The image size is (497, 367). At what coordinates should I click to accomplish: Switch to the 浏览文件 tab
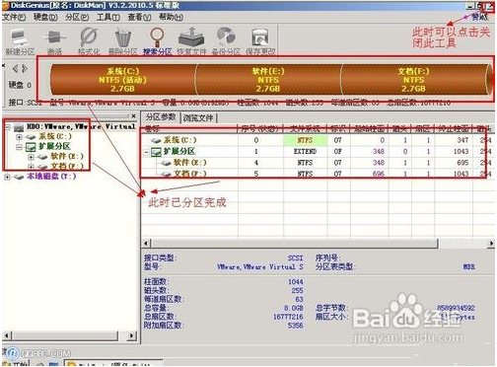(198, 117)
